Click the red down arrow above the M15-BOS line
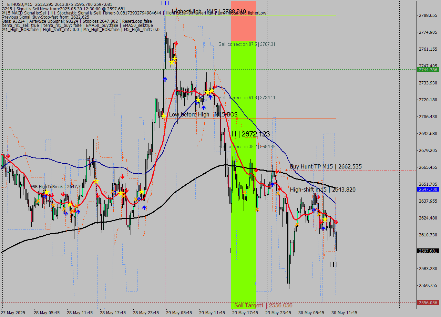The image size is (441, 317). [215, 86]
